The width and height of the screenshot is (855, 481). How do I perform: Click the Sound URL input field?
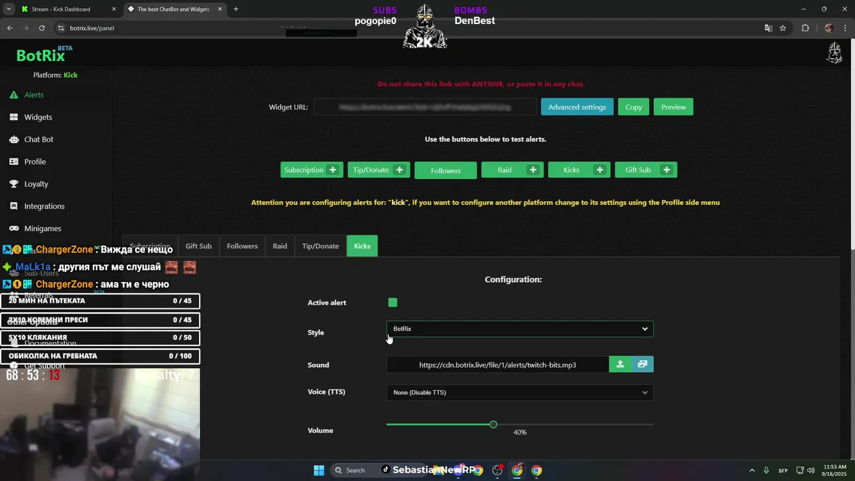[x=498, y=364]
